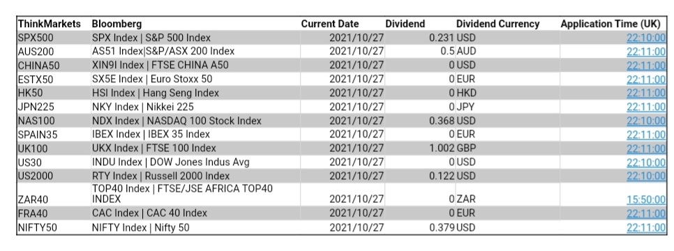Image resolution: width=674 pixels, height=251 pixels.
Task: Open the HK50 application time link
Action: coord(645,93)
